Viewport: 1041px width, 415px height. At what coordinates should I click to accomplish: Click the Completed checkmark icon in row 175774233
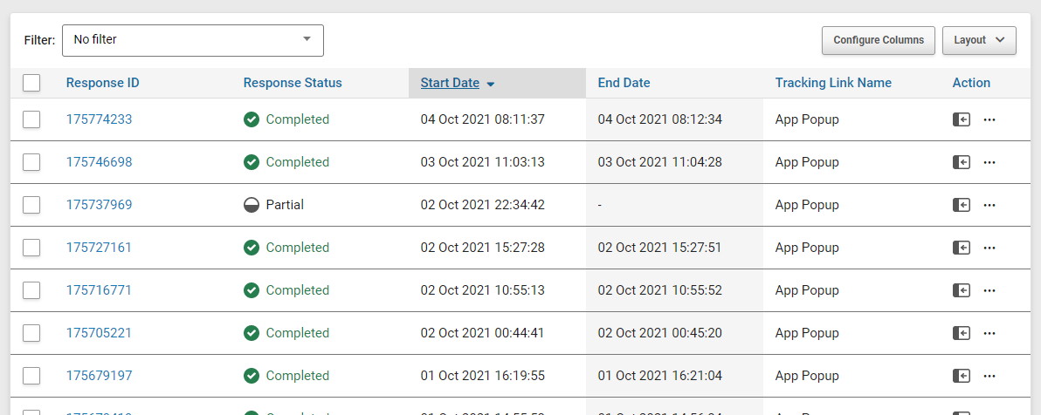tap(251, 119)
